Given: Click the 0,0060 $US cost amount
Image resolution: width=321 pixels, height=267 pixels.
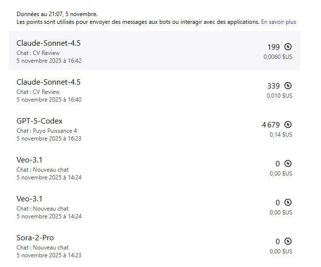Looking at the screenshot, I should (x=278, y=57).
